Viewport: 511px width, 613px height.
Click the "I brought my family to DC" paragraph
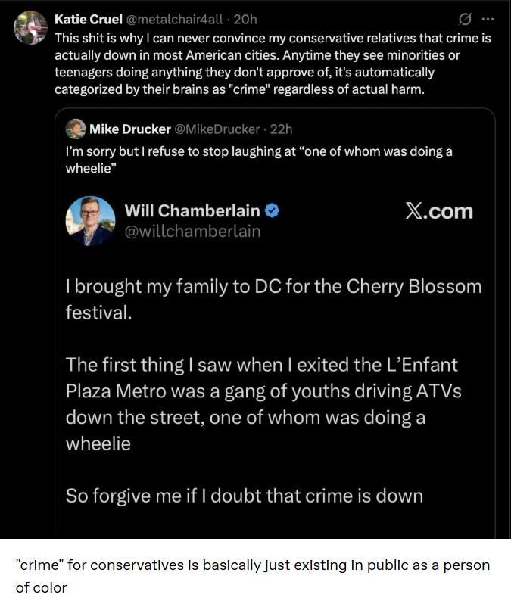pos(273,299)
